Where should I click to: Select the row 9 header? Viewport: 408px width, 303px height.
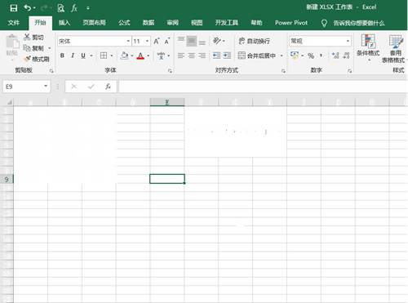(7, 179)
